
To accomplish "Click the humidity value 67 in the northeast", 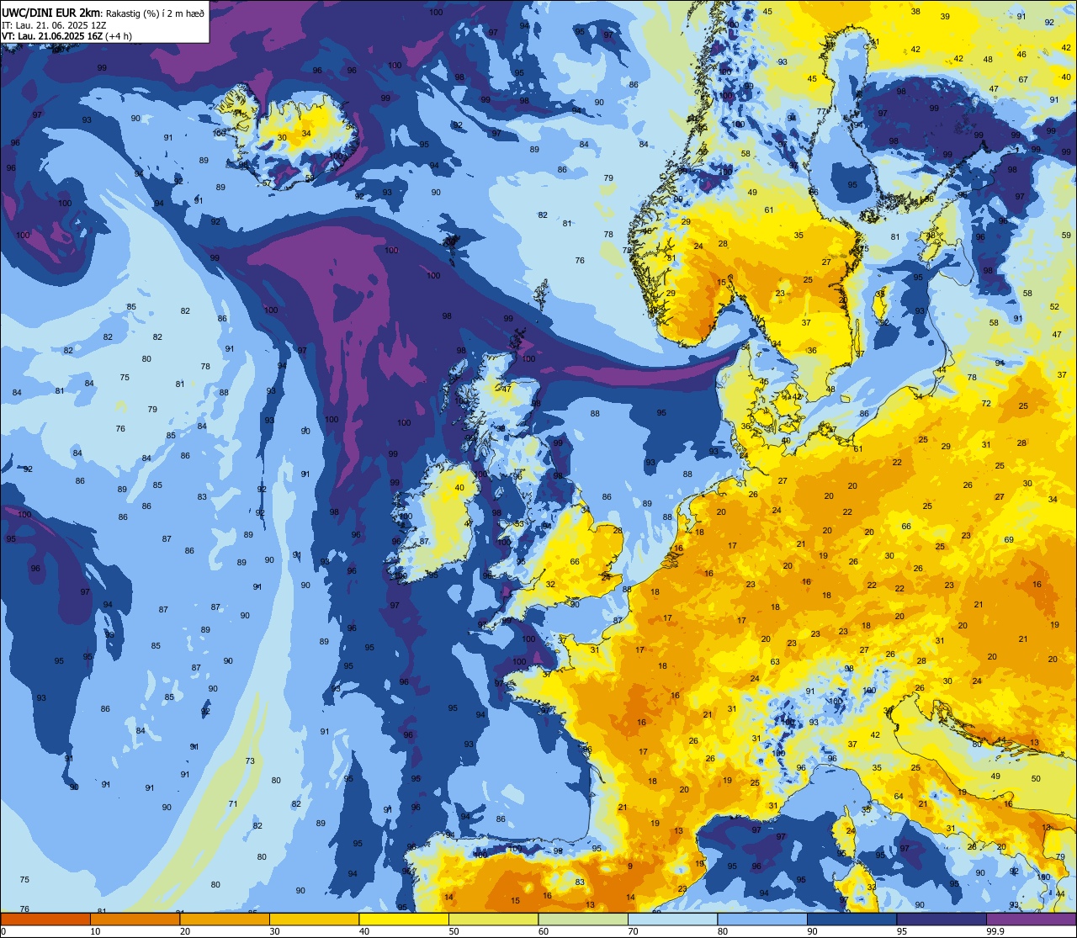I will 1023,79.
